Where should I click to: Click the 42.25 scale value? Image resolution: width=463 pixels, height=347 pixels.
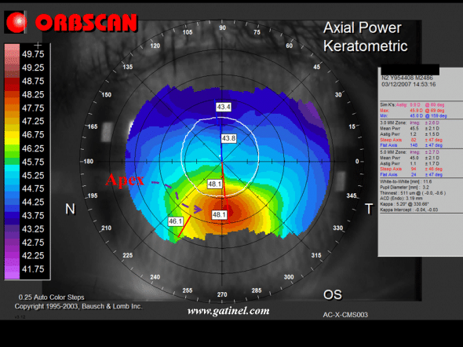33,255
